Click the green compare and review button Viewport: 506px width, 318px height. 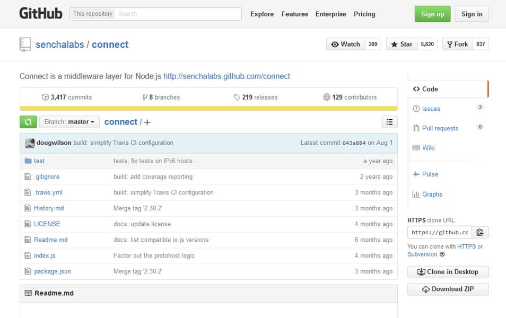point(28,122)
